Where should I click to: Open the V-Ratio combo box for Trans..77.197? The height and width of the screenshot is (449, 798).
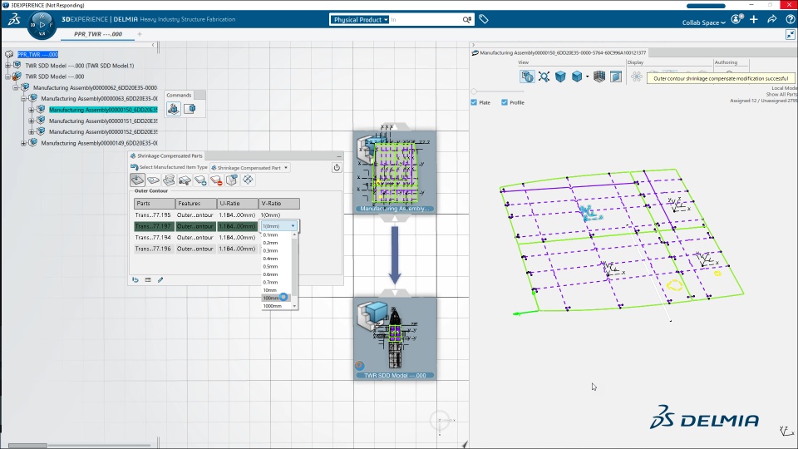coord(279,226)
